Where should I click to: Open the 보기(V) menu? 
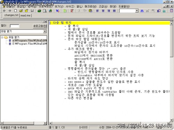[59, 6]
